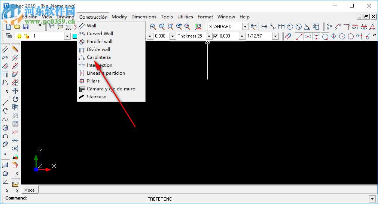Click the Open folder icon

(x=17, y=27)
